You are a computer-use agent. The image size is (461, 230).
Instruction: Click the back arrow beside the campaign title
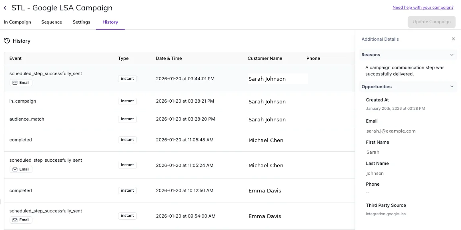pos(5,8)
